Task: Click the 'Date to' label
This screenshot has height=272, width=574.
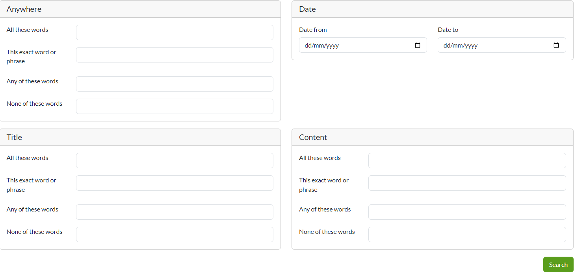Action: 448,30
